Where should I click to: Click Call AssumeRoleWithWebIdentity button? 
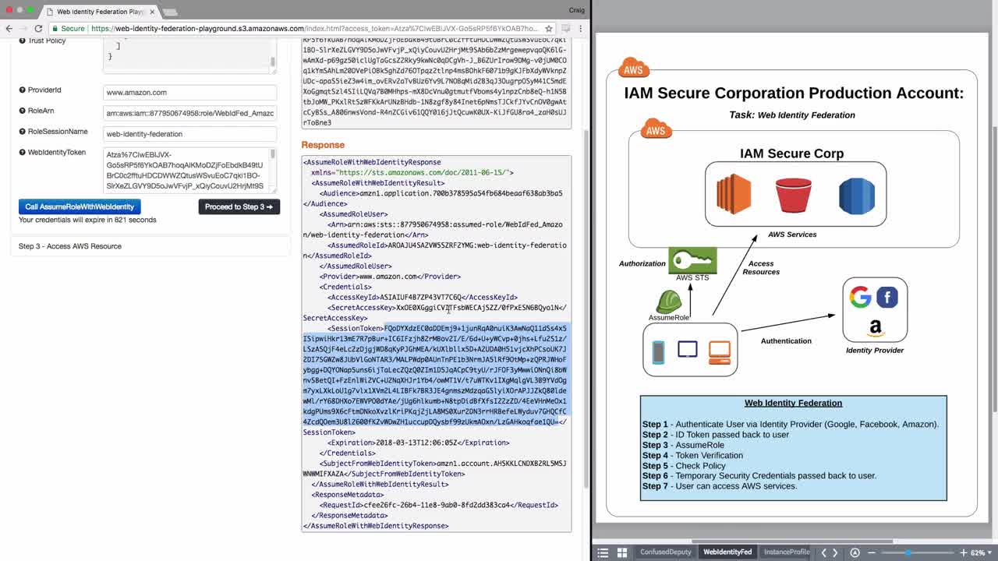80,206
